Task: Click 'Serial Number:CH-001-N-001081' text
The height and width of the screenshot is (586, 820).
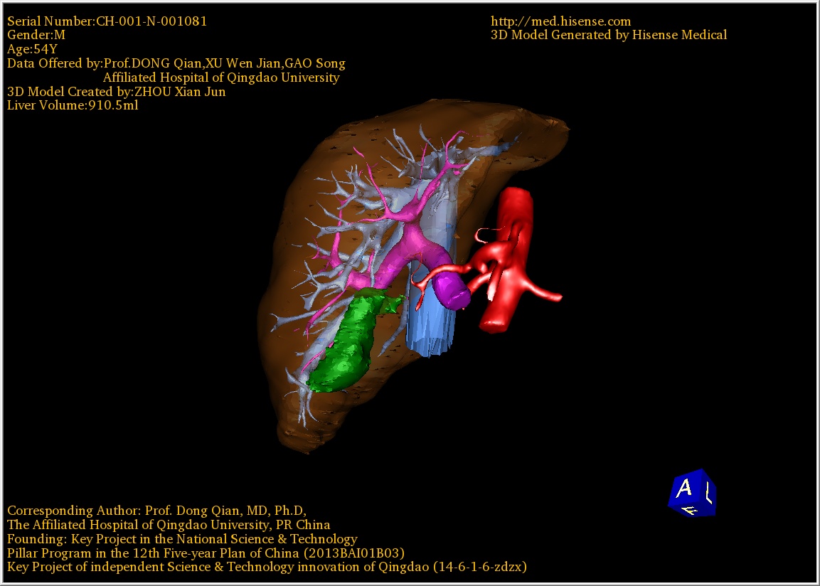Action: coord(107,21)
